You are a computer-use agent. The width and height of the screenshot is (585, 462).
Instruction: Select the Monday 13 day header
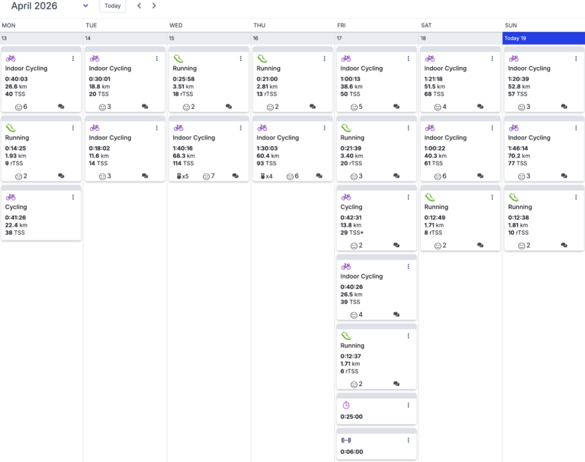(42, 38)
